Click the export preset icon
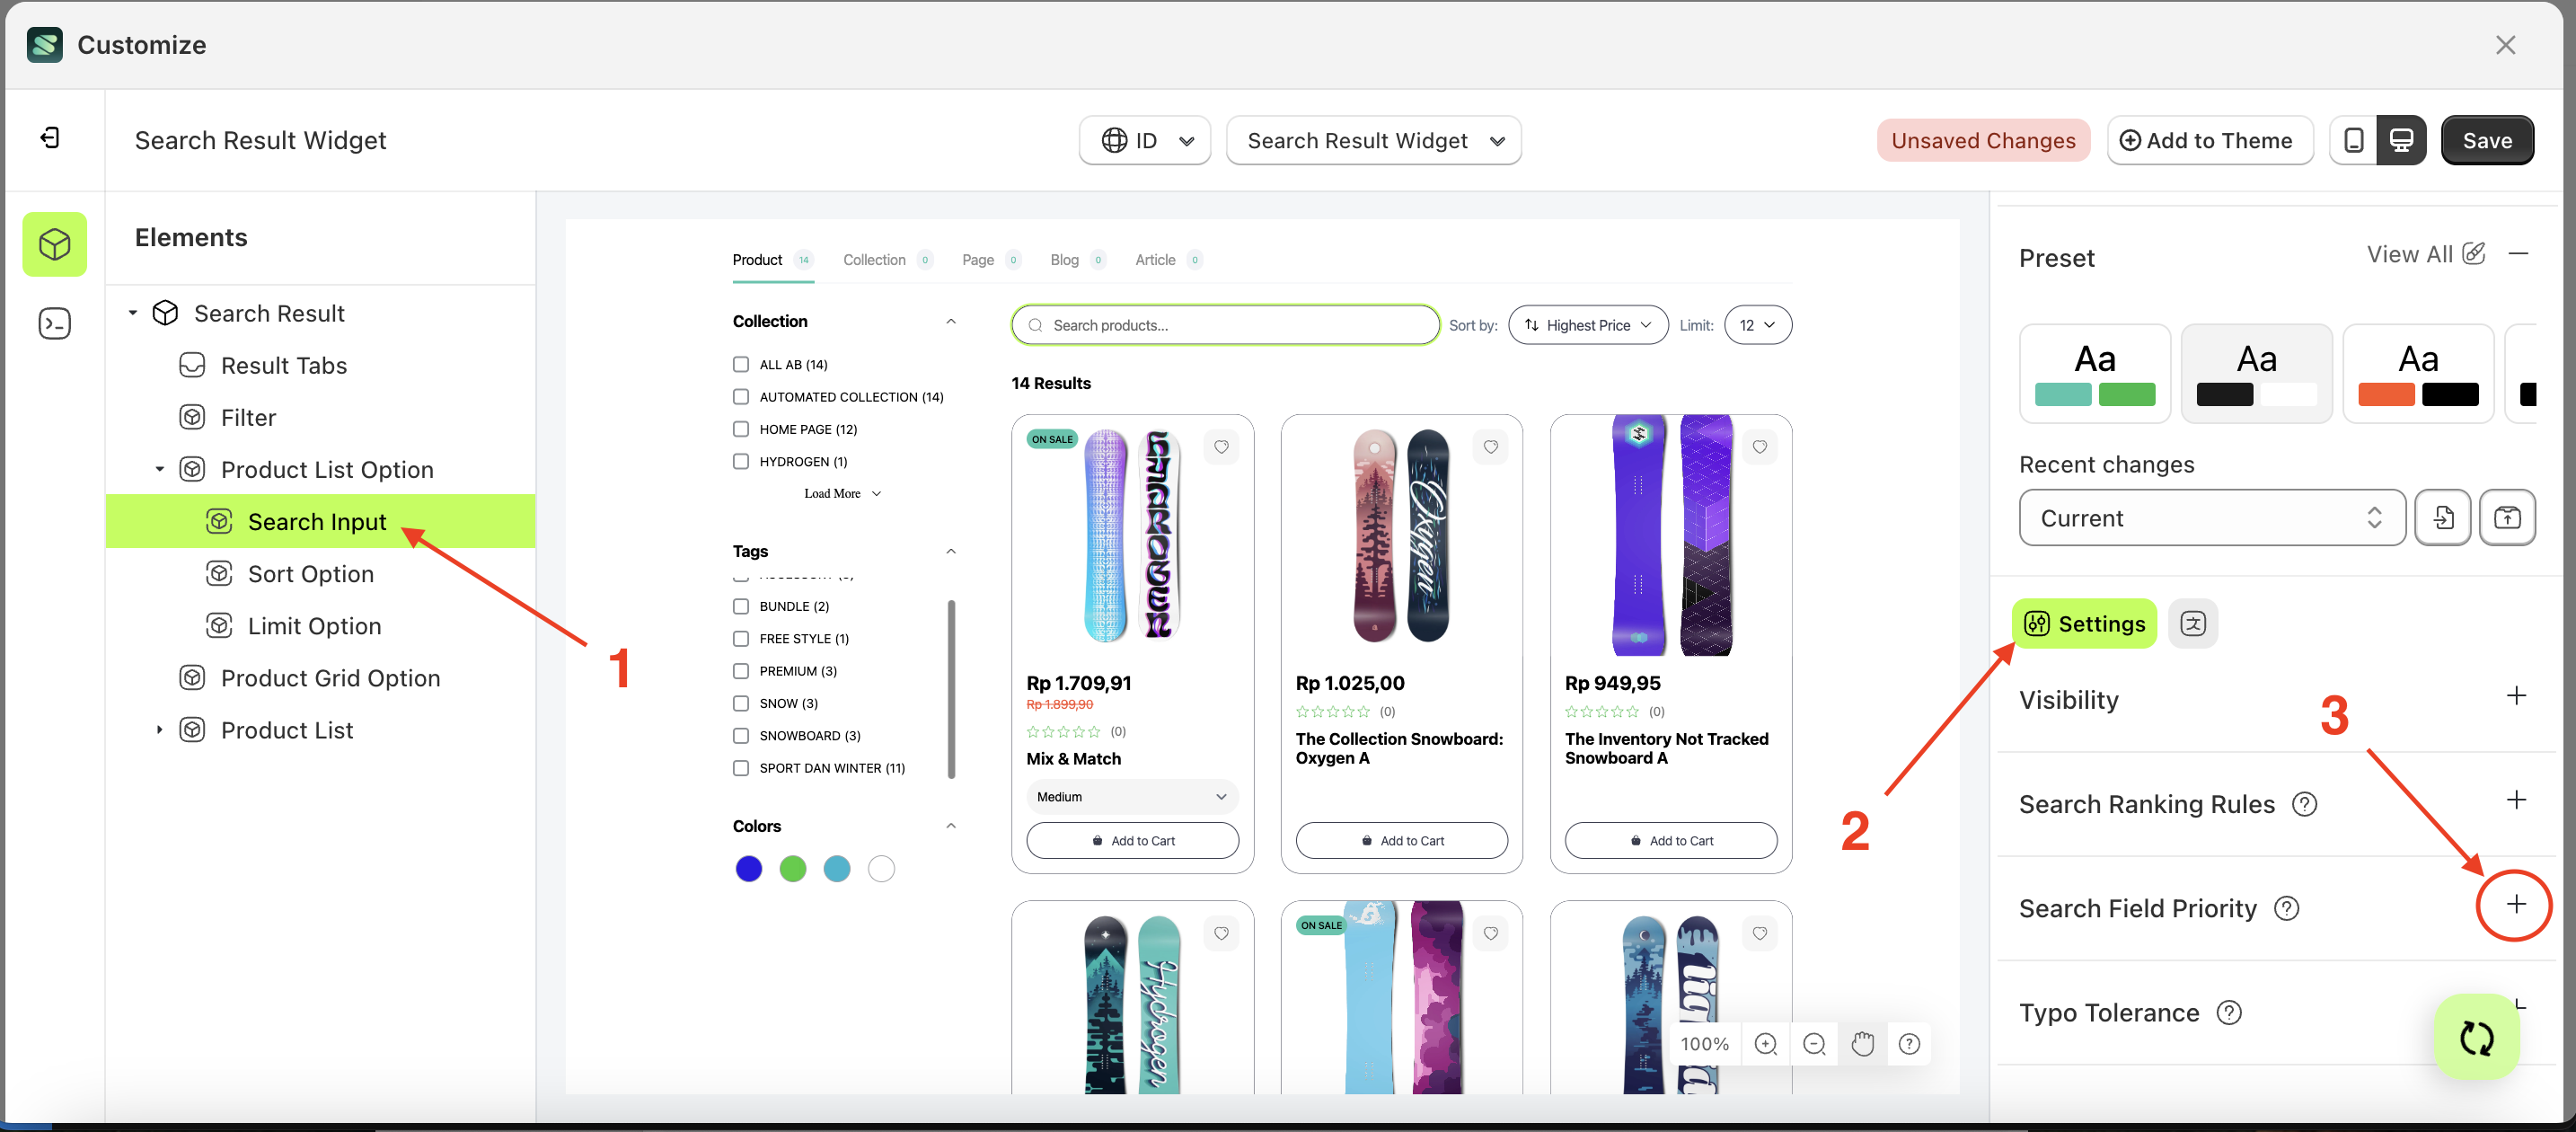This screenshot has width=2576, height=1132. pyautogui.click(x=2506, y=518)
